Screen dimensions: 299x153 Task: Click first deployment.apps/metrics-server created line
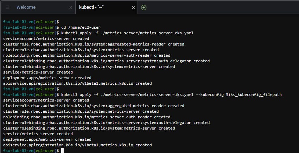click(x=47, y=78)
